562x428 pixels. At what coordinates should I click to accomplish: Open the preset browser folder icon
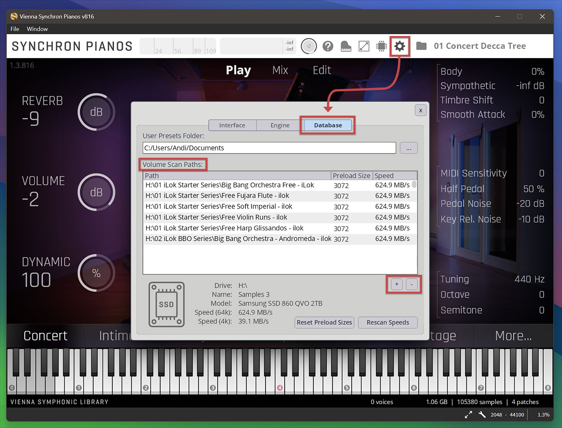(x=421, y=46)
